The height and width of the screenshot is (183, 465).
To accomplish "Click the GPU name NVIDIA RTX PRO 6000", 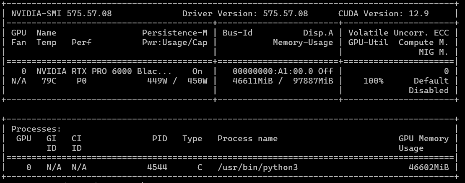I will (103, 71).
